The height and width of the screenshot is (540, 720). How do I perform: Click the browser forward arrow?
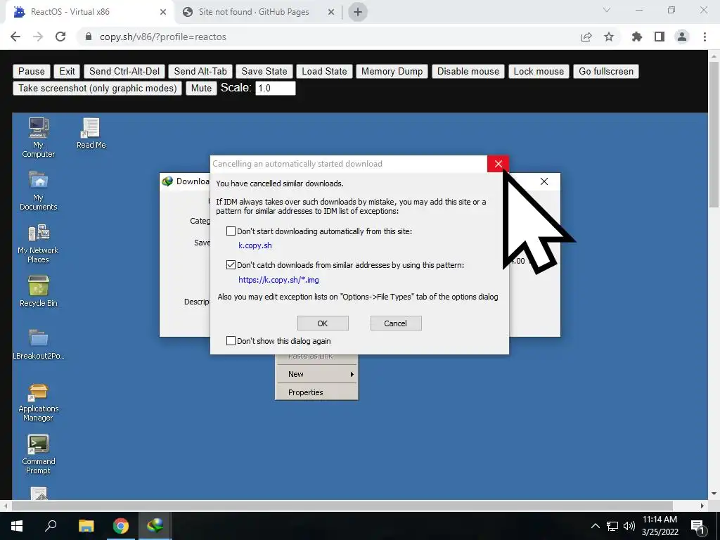[38, 37]
